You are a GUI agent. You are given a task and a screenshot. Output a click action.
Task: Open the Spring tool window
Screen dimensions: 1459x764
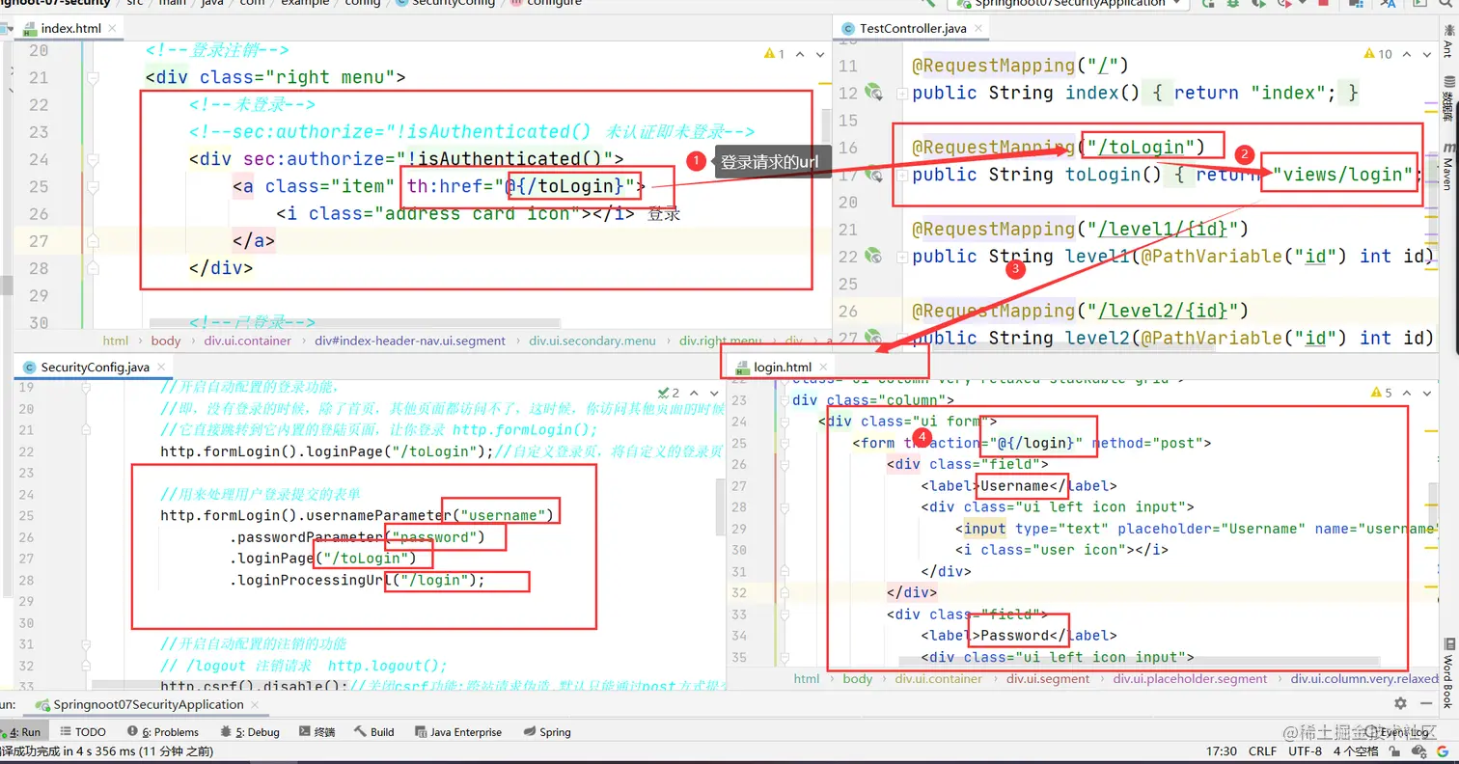click(547, 732)
